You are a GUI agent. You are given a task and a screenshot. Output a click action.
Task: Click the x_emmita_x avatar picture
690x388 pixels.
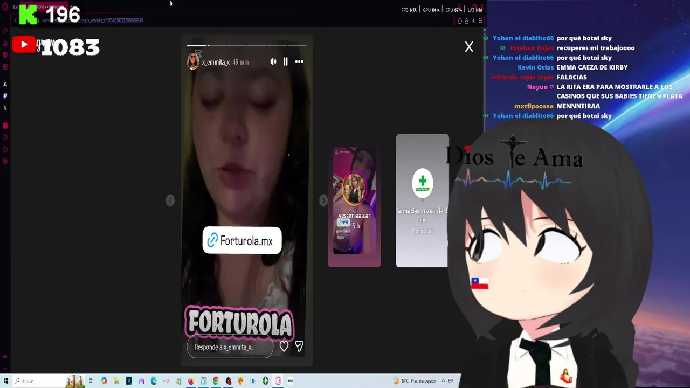(193, 61)
